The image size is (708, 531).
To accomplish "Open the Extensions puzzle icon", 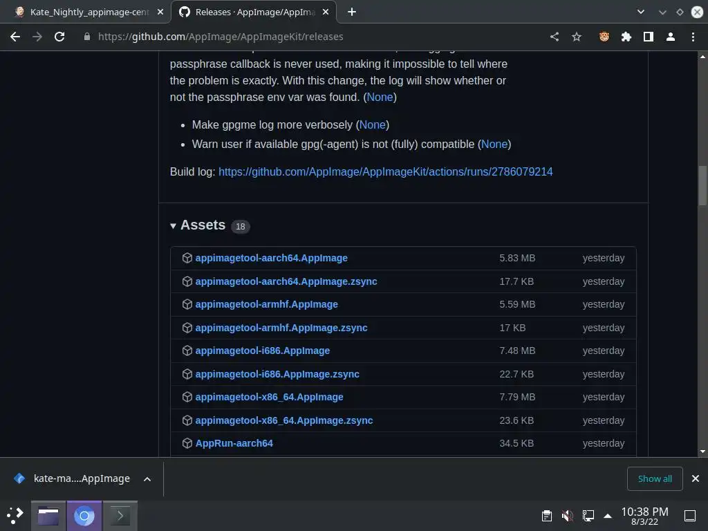I will pos(626,37).
